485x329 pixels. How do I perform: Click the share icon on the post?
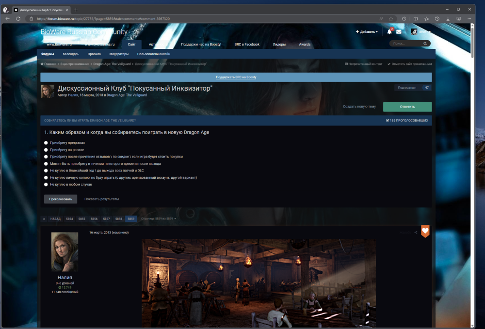pyautogui.click(x=416, y=233)
